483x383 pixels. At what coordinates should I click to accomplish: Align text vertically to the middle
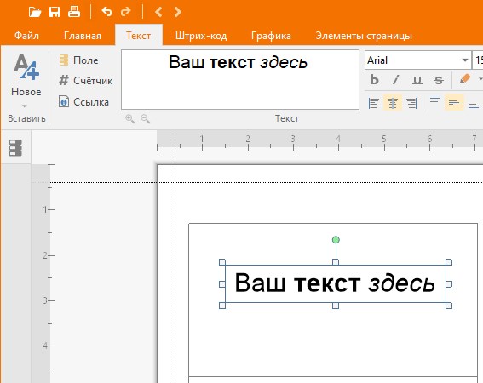(454, 102)
